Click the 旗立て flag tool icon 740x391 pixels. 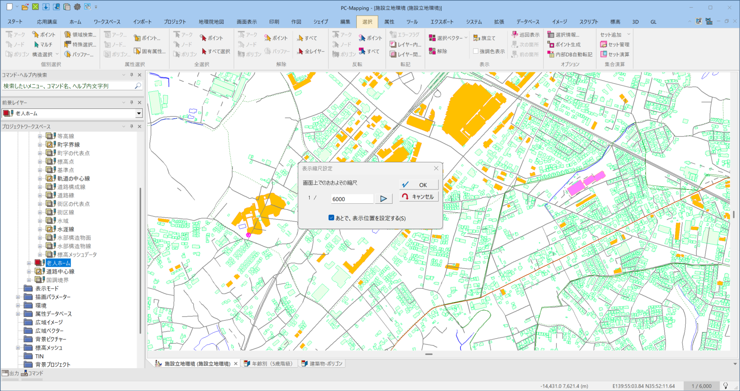(476, 38)
